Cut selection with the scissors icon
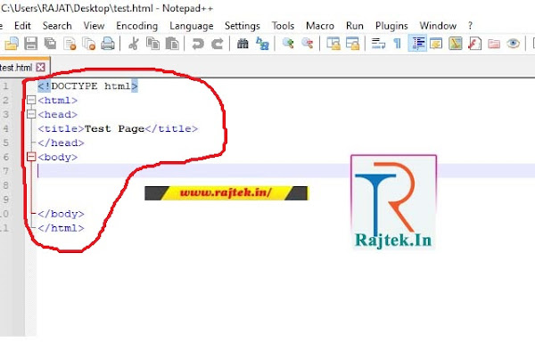 click(x=134, y=44)
